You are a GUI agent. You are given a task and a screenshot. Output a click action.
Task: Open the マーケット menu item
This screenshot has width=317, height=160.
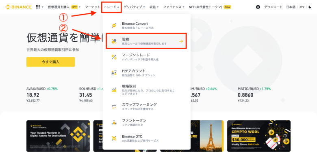click(92, 7)
